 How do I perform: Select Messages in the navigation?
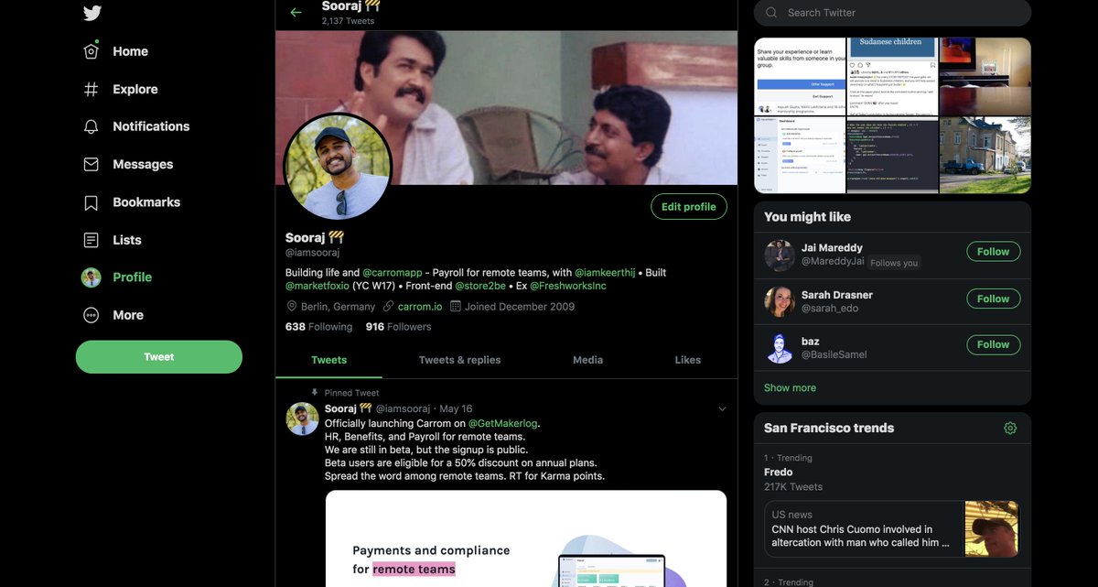pyautogui.click(x=143, y=164)
